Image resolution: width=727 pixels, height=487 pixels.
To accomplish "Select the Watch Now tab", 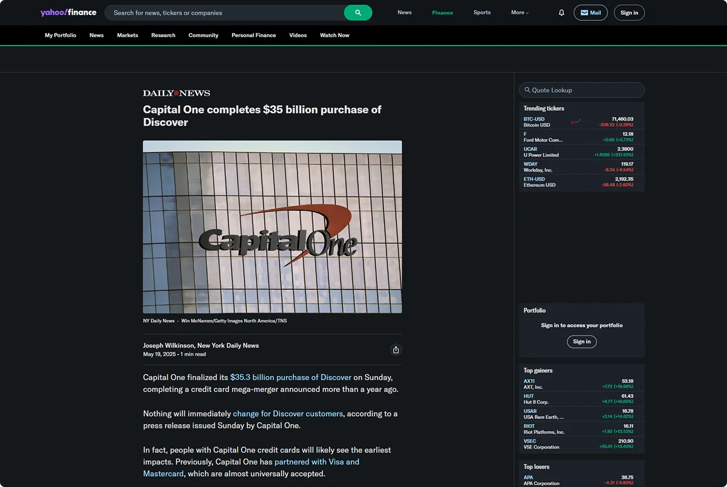I will 334,35.
